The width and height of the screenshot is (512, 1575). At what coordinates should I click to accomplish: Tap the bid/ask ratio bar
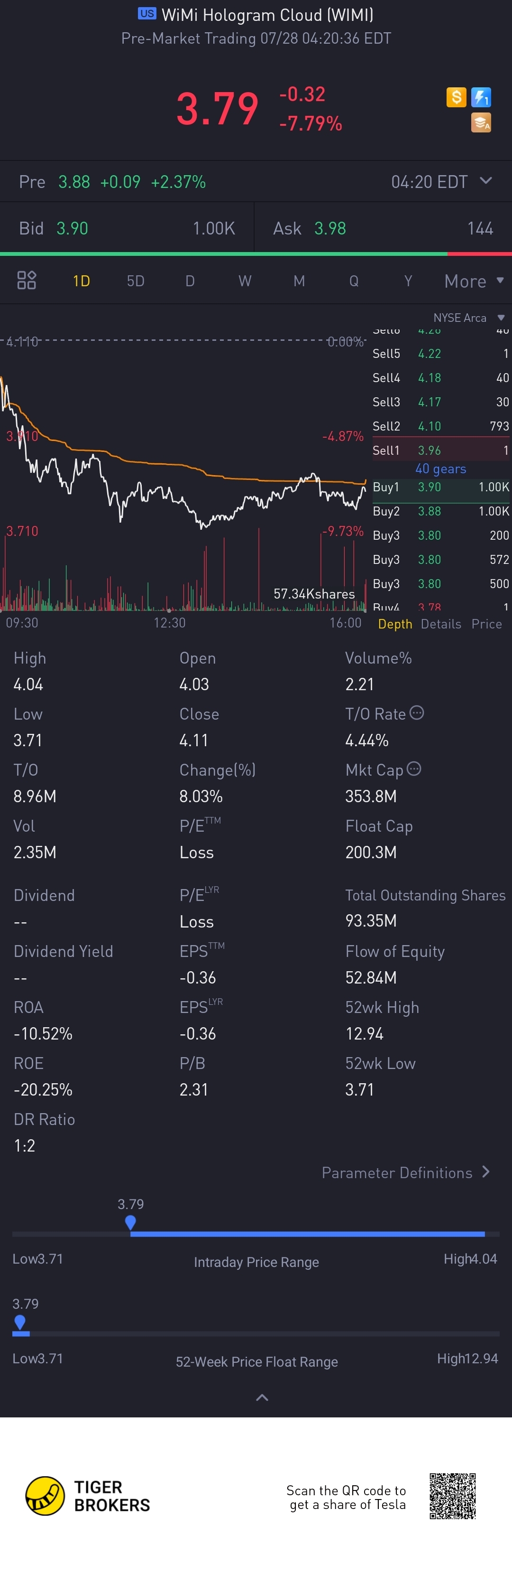click(256, 254)
